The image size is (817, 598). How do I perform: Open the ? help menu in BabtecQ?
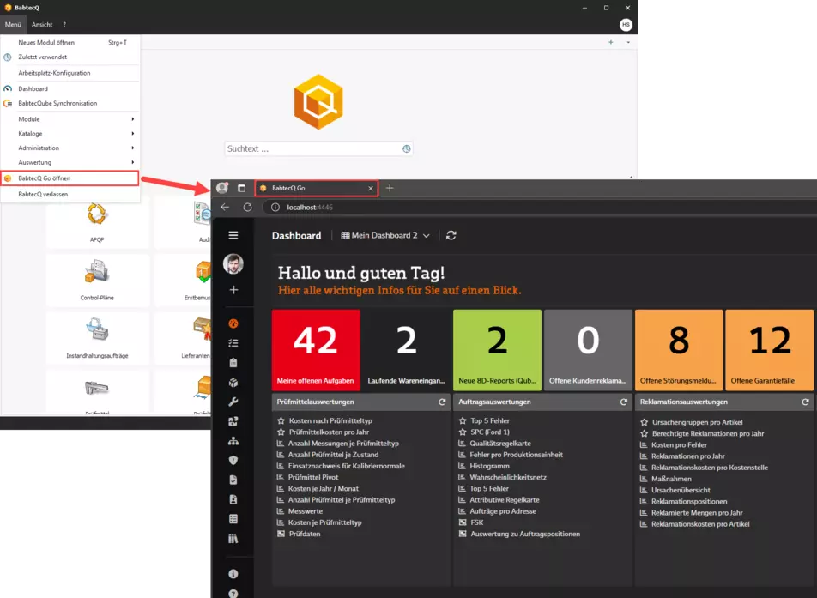(64, 25)
